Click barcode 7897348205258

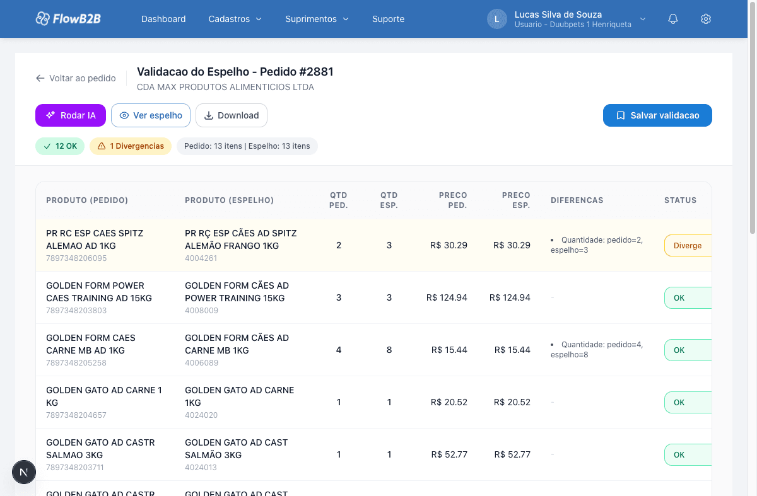point(76,363)
